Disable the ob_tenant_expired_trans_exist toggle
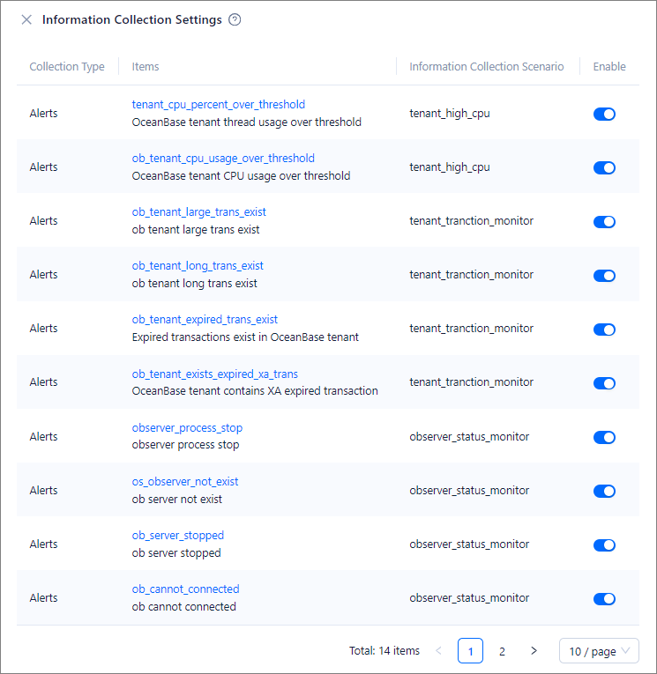This screenshot has width=657, height=674. click(x=604, y=330)
